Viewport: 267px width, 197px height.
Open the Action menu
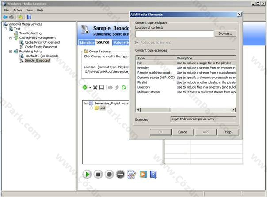pyautogui.click(x=17, y=10)
